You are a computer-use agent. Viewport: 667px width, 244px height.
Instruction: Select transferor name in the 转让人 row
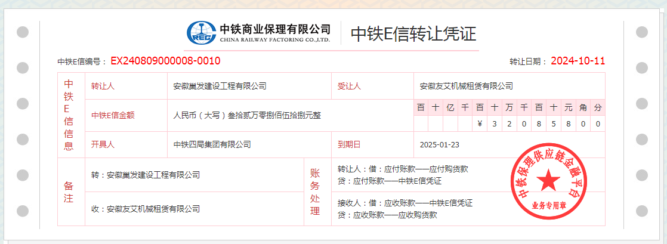pos(220,86)
